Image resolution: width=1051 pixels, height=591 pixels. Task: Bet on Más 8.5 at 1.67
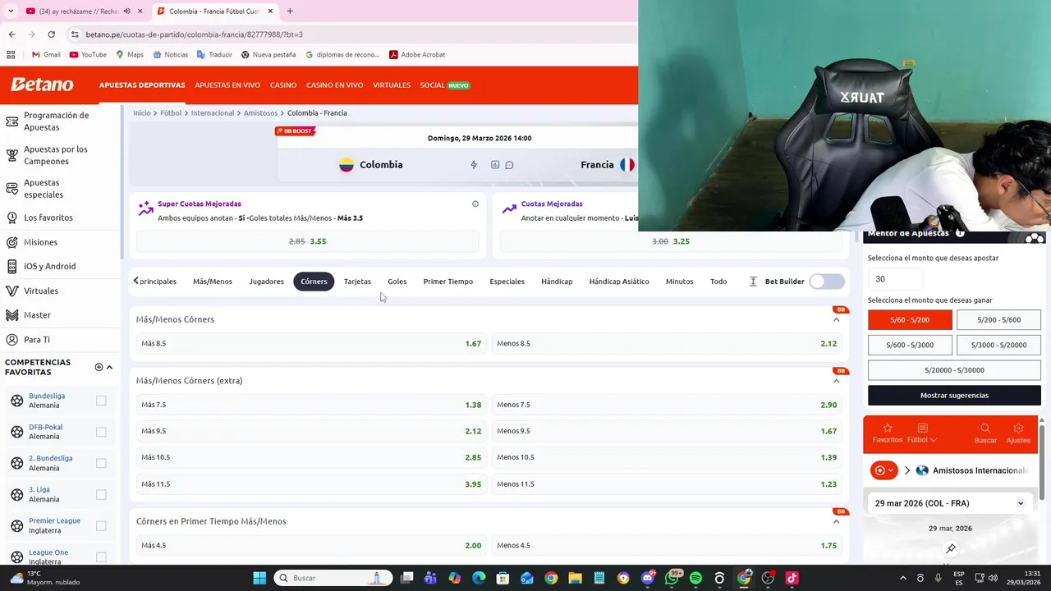click(311, 344)
